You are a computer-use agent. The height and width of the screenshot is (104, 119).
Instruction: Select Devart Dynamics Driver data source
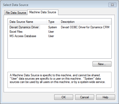tap(24, 27)
